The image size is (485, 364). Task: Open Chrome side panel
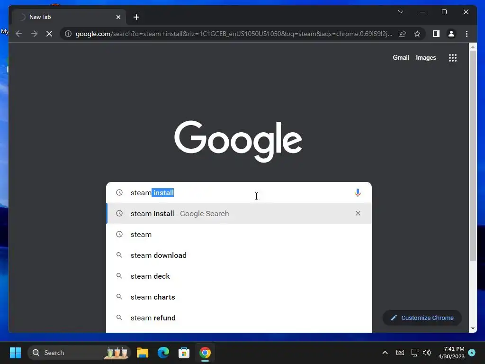436,34
